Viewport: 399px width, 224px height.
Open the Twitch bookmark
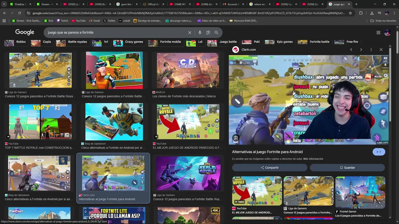click(62, 21)
